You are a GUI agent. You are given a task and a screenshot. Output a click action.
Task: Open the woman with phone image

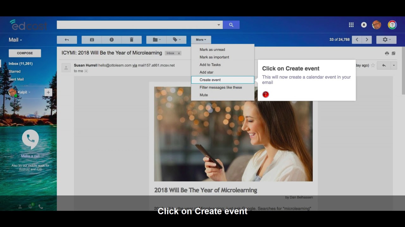click(x=233, y=134)
